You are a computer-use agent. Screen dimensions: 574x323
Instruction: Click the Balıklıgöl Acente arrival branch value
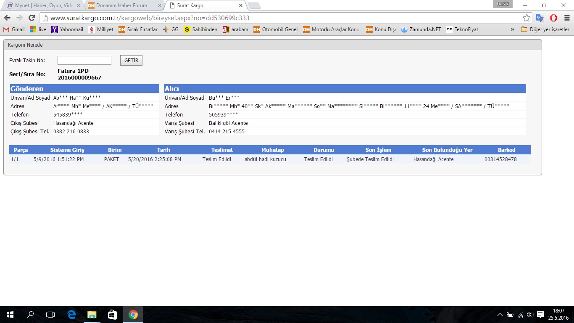pos(228,123)
